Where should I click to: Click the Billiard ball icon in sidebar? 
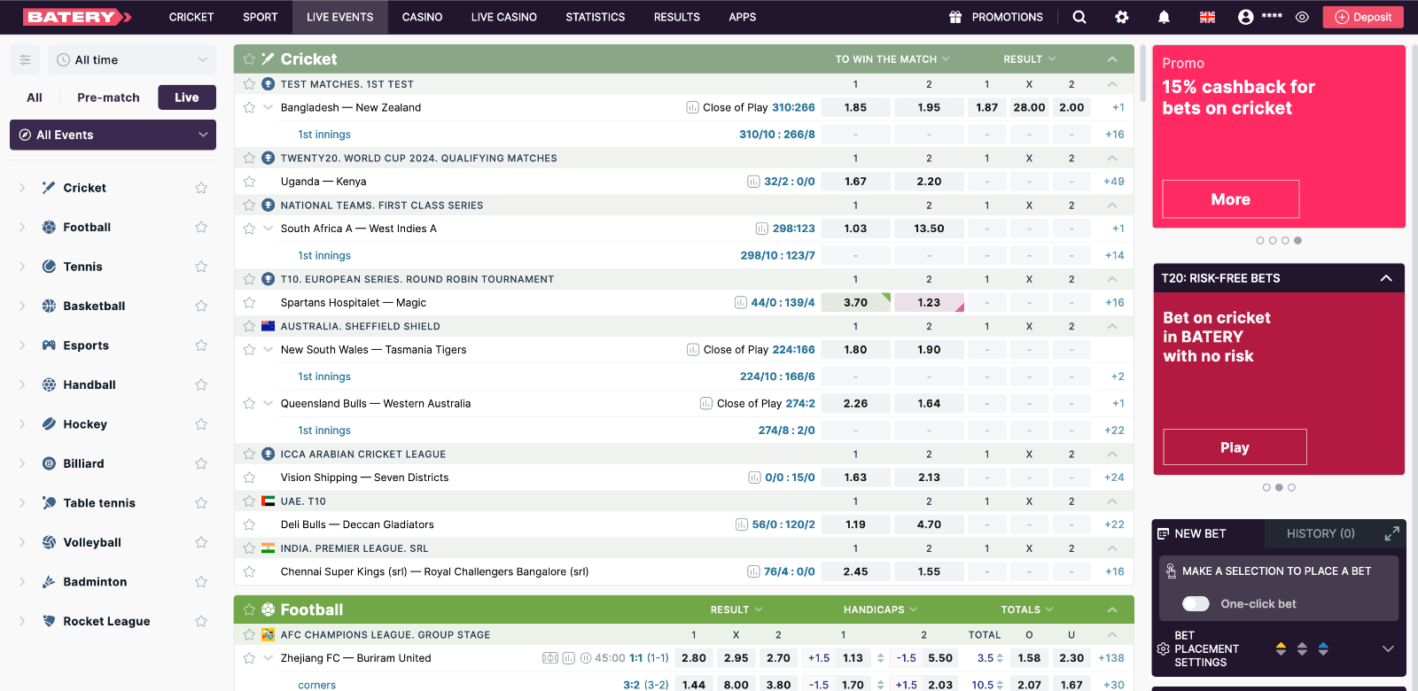coord(49,463)
